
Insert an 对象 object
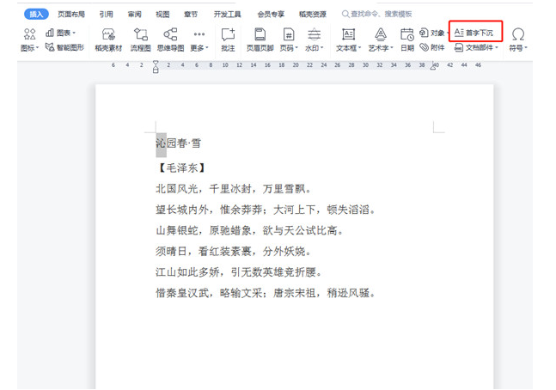click(432, 33)
